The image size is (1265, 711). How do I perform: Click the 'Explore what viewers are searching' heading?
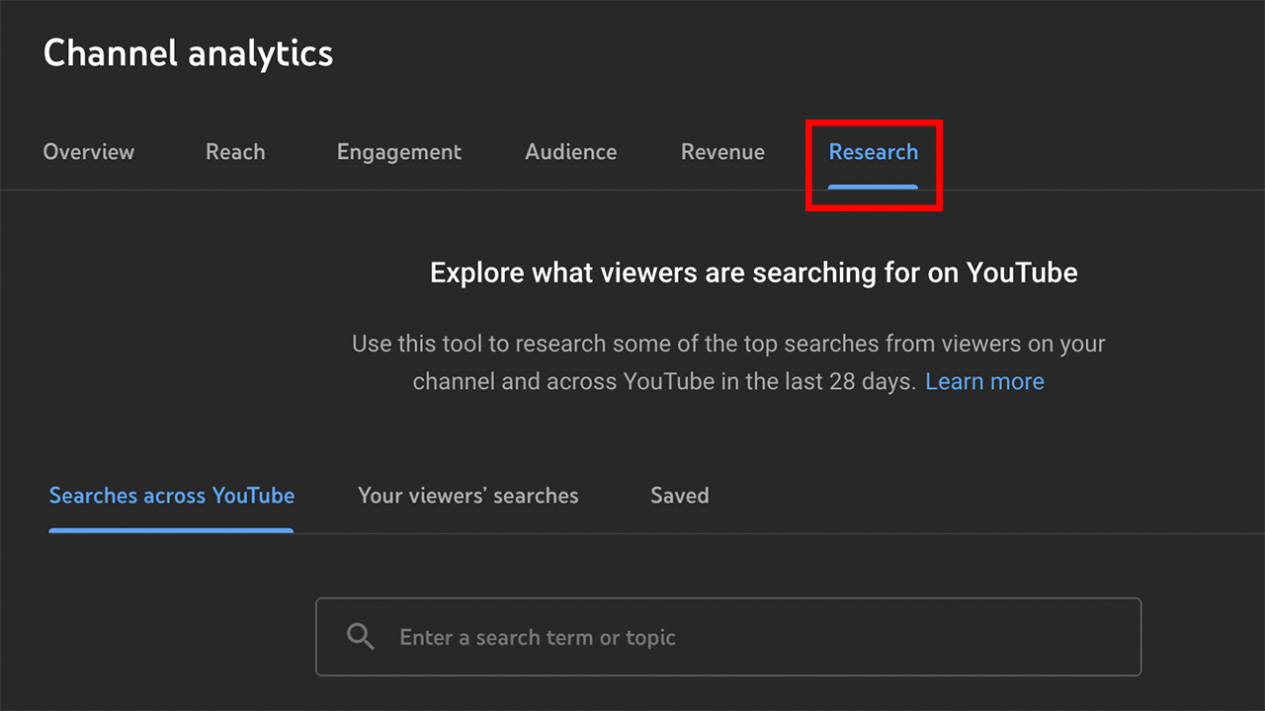[x=754, y=273]
